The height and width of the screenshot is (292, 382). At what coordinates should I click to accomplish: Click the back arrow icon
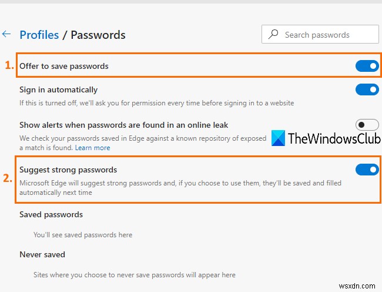tap(6, 34)
